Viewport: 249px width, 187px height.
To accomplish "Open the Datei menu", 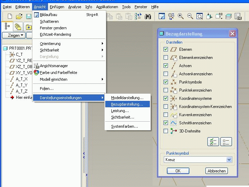I will click(x=7, y=7).
